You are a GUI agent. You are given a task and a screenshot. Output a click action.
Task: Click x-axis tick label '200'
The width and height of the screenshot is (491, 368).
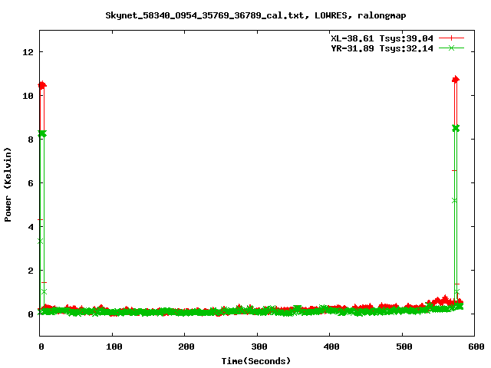(186, 347)
